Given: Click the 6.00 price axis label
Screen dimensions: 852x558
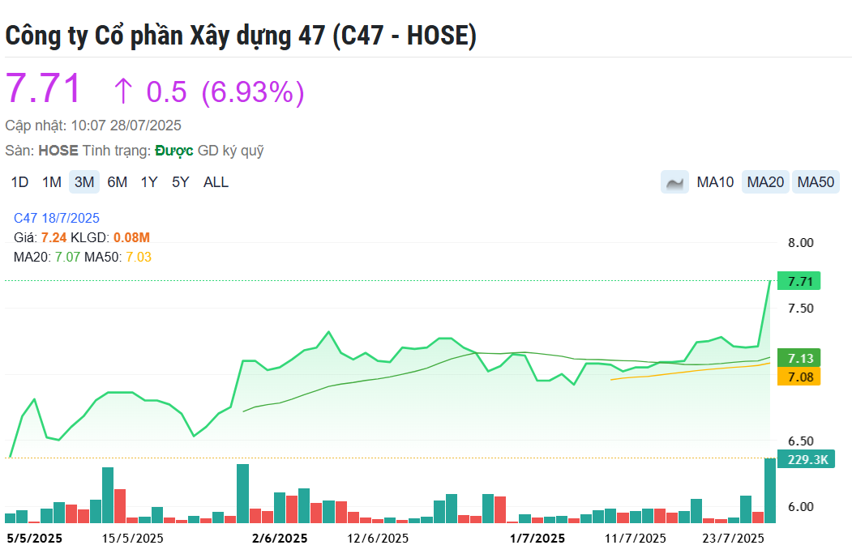Looking at the screenshot, I should coord(801,507).
